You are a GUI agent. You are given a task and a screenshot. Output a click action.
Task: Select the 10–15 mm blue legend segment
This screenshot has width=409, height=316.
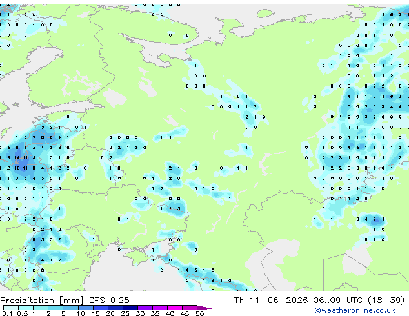tap(85, 308)
